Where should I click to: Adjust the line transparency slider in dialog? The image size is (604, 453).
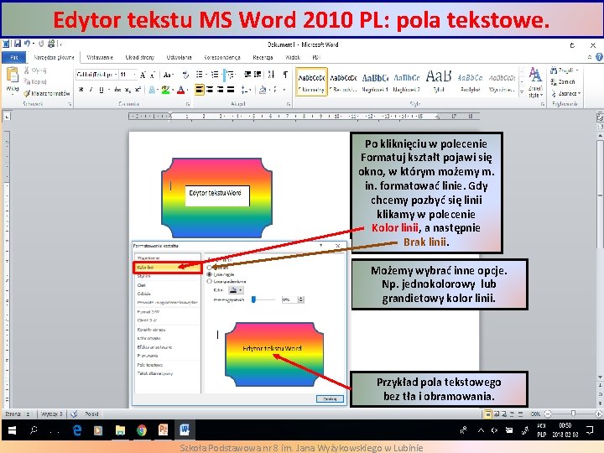(x=254, y=299)
